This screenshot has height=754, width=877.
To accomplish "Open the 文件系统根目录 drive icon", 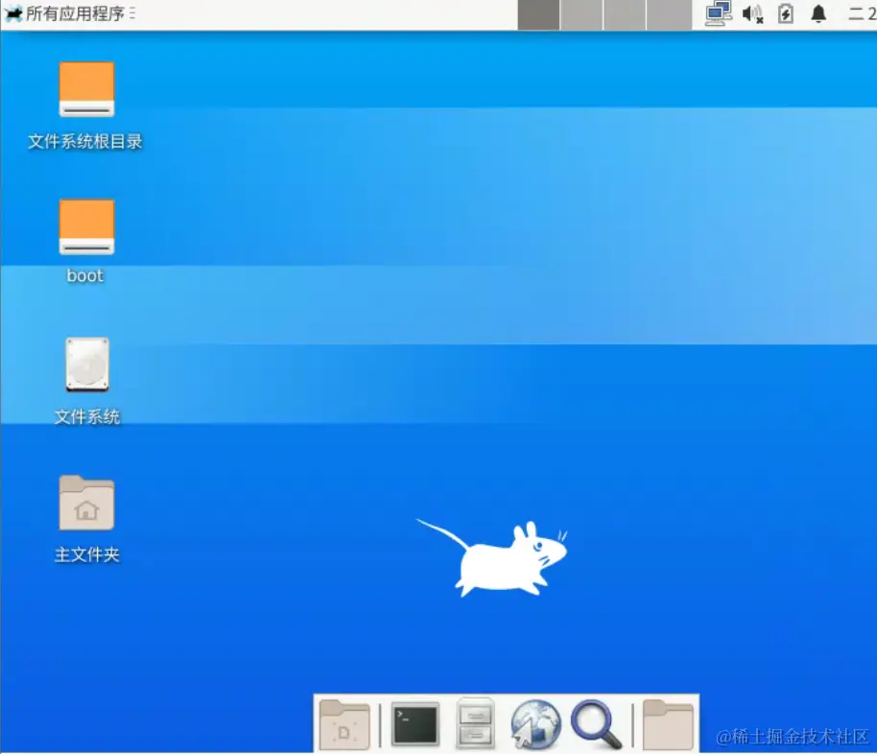I will point(86,89).
